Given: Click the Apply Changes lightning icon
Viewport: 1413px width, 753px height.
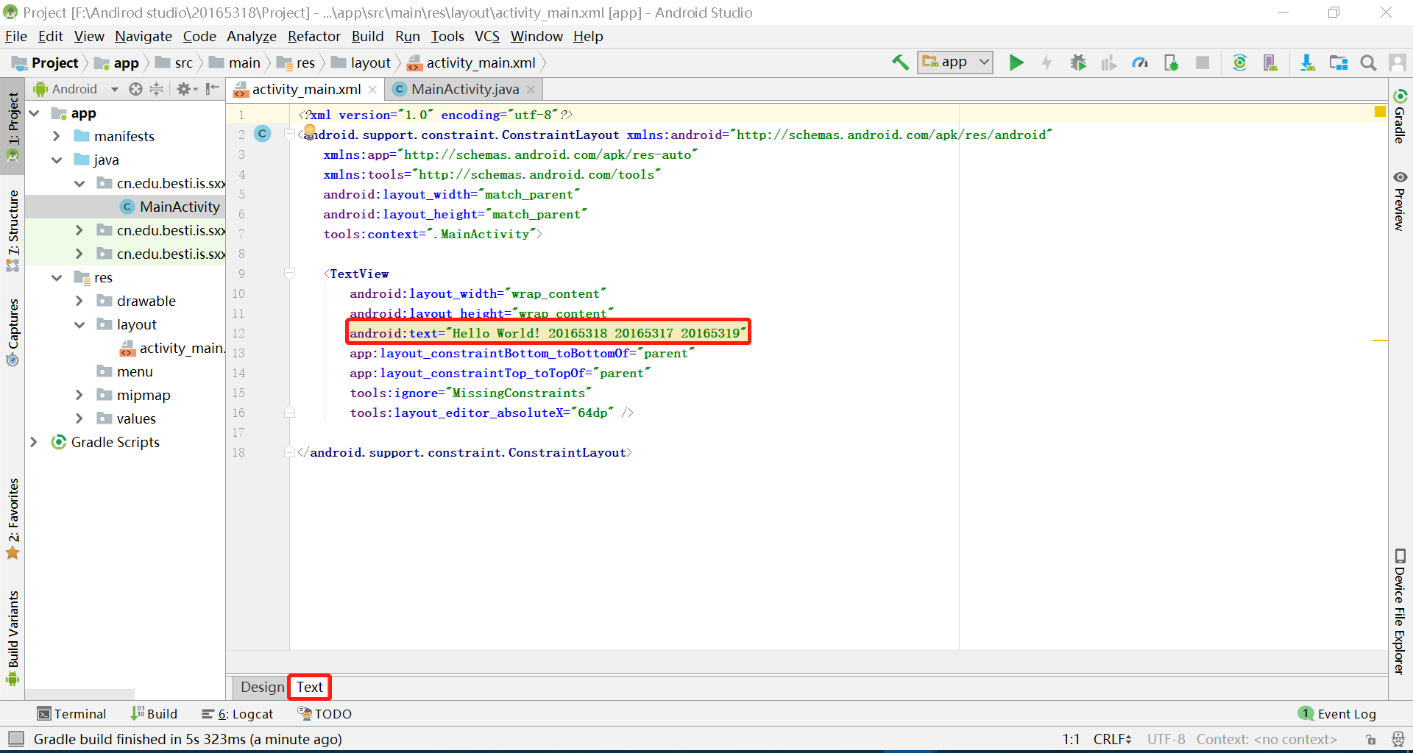Looking at the screenshot, I should (x=1047, y=63).
